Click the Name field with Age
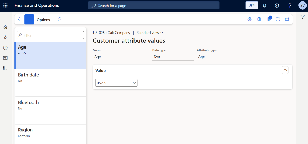The height and width of the screenshot is (144, 308). pyautogui.click(x=121, y=57)
